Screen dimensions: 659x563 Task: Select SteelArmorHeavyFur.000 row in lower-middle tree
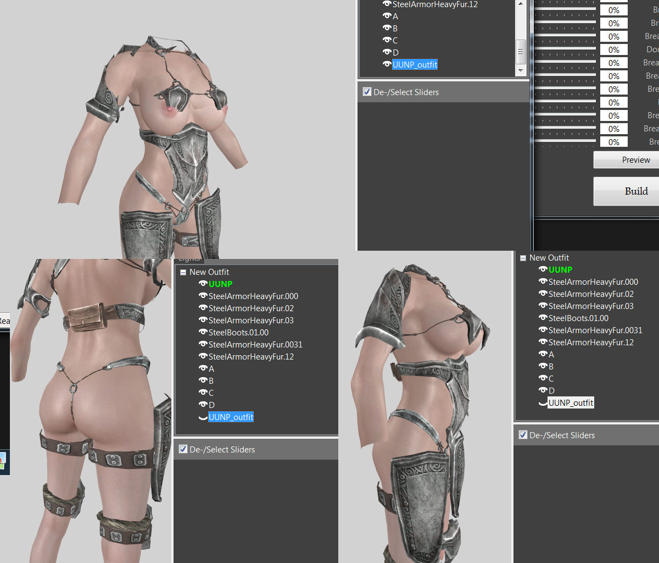[253, 296]
